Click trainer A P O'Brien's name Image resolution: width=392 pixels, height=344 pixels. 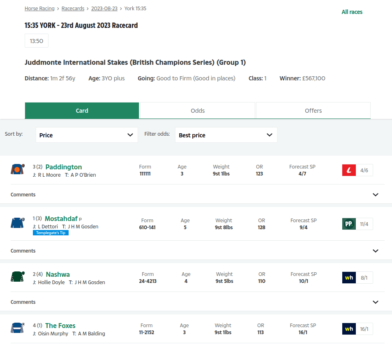click(x=83, y=175)
